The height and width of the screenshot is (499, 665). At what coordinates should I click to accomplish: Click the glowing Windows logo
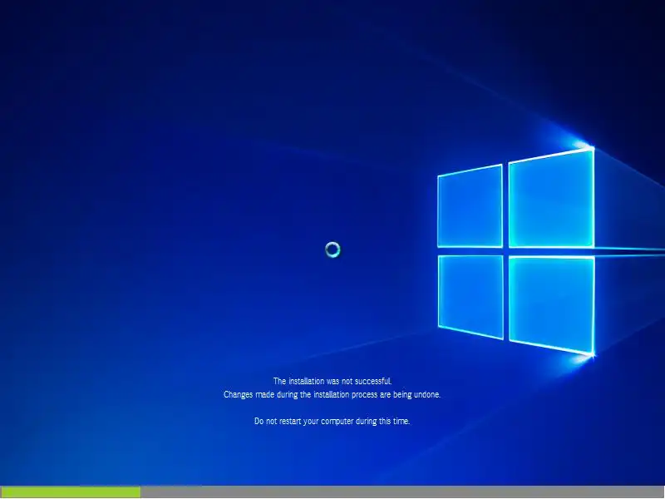[x=515, y=251]
